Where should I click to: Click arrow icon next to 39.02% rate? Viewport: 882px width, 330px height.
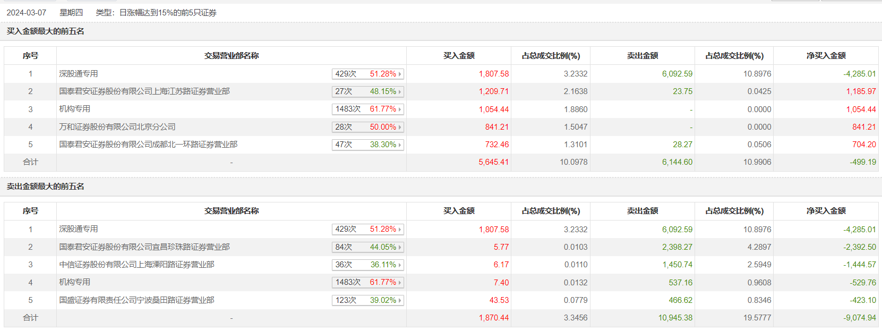tap(400, 301)
